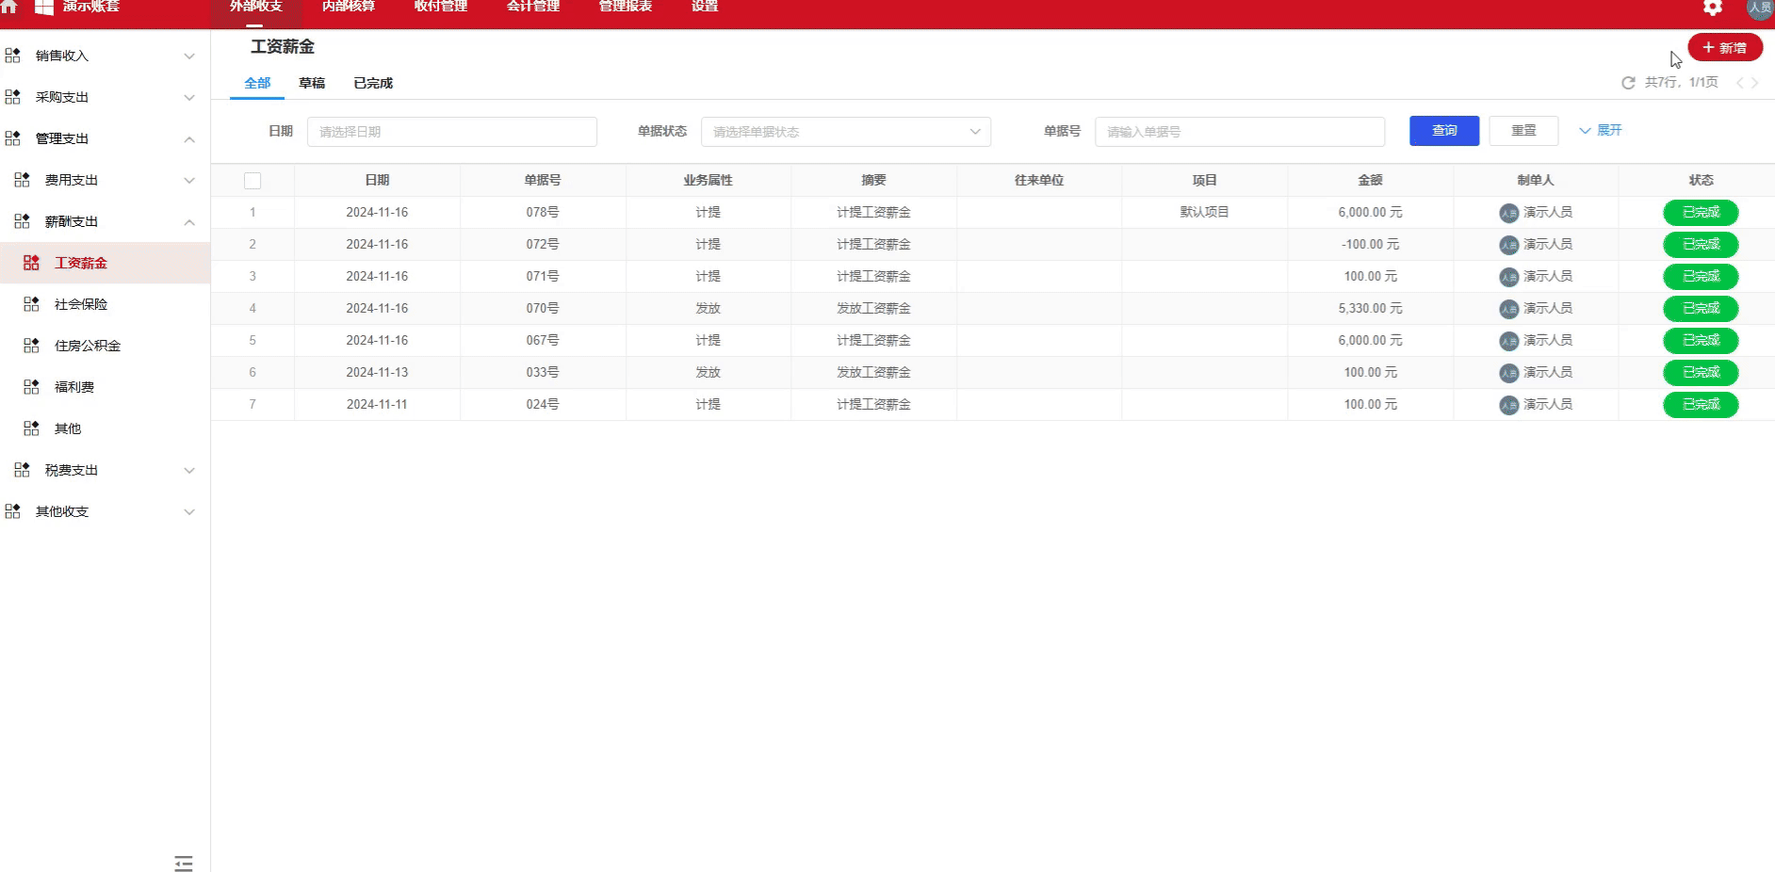1775x872 pixels.
Task: Open the 会计管理 menu
Action: 532,6
